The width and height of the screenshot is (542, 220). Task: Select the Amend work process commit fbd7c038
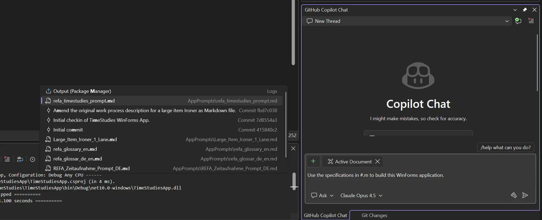pos(162,111)
